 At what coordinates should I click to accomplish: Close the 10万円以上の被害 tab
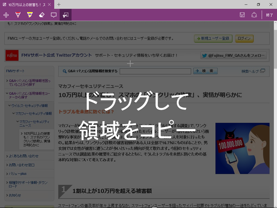[x=49, y=4]
